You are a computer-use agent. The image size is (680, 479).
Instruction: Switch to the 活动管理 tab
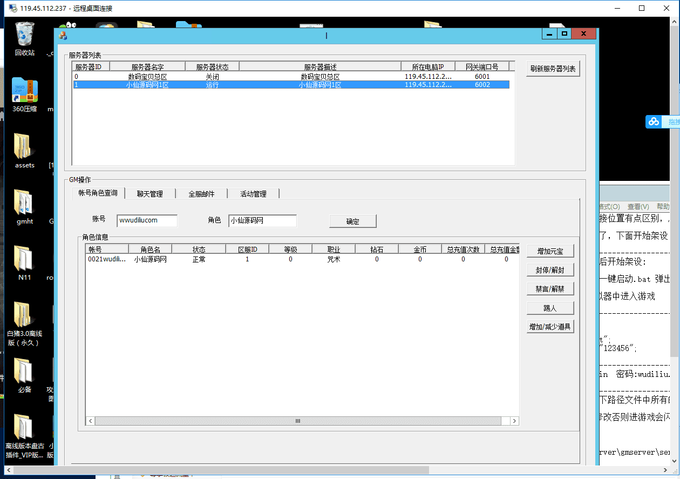pyautogui.click(x=253, y=193)
